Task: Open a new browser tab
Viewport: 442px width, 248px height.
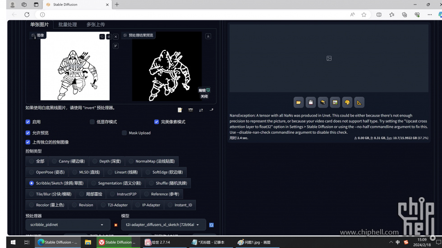Action: [117, 5]
